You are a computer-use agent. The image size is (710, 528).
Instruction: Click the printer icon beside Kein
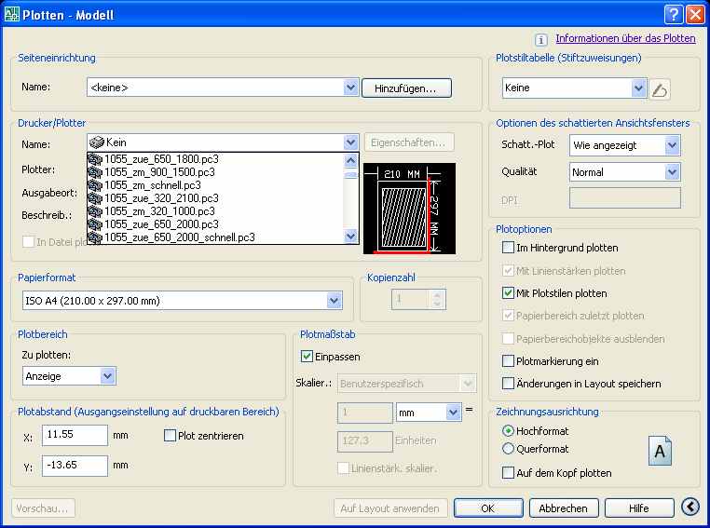coord(97,142)
